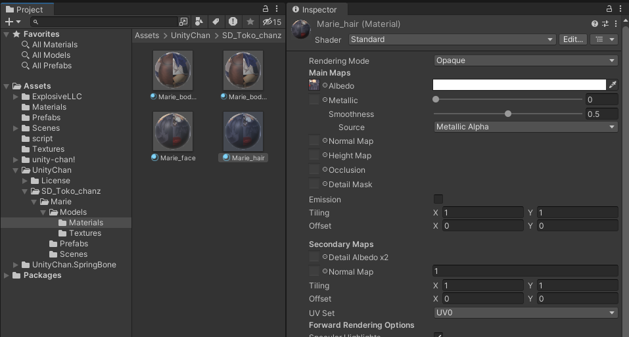Collapse the Favorites section
Screen dimensions: 629x337
pyautogui.click(x=6, y=34)
